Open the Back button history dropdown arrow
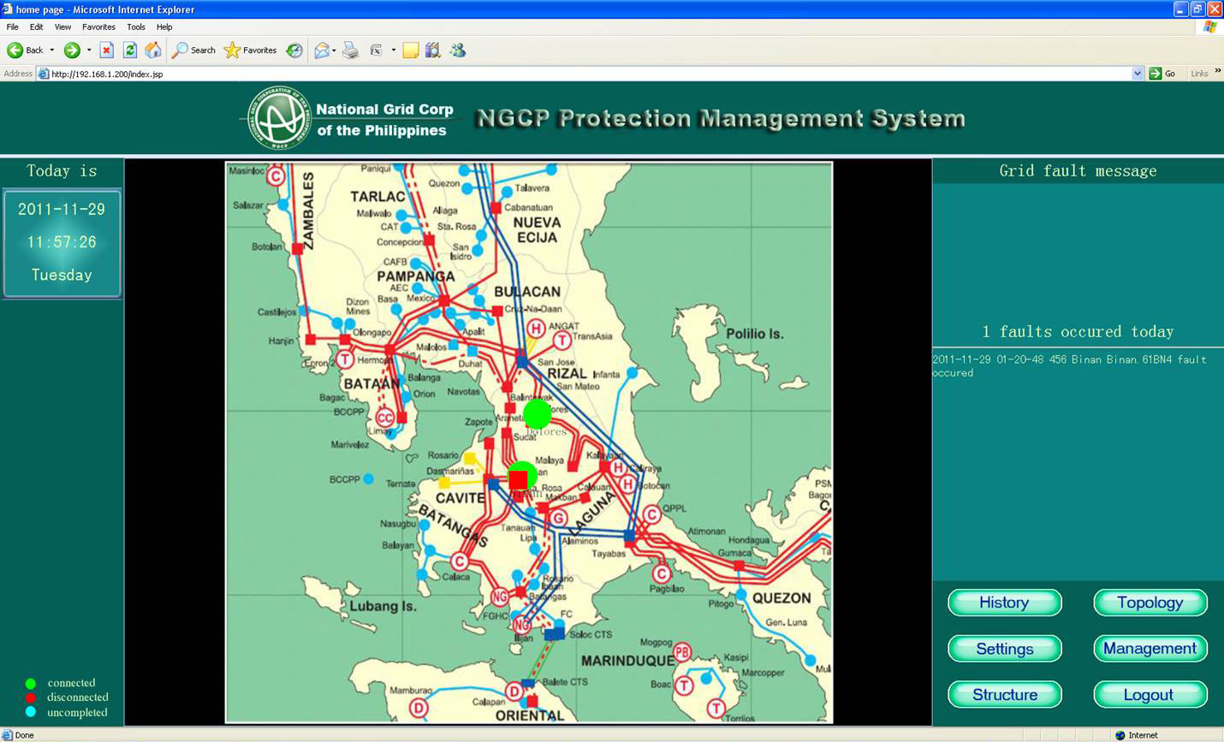Viewport: 1224px width, 742px height. click(x=52, y=50)
